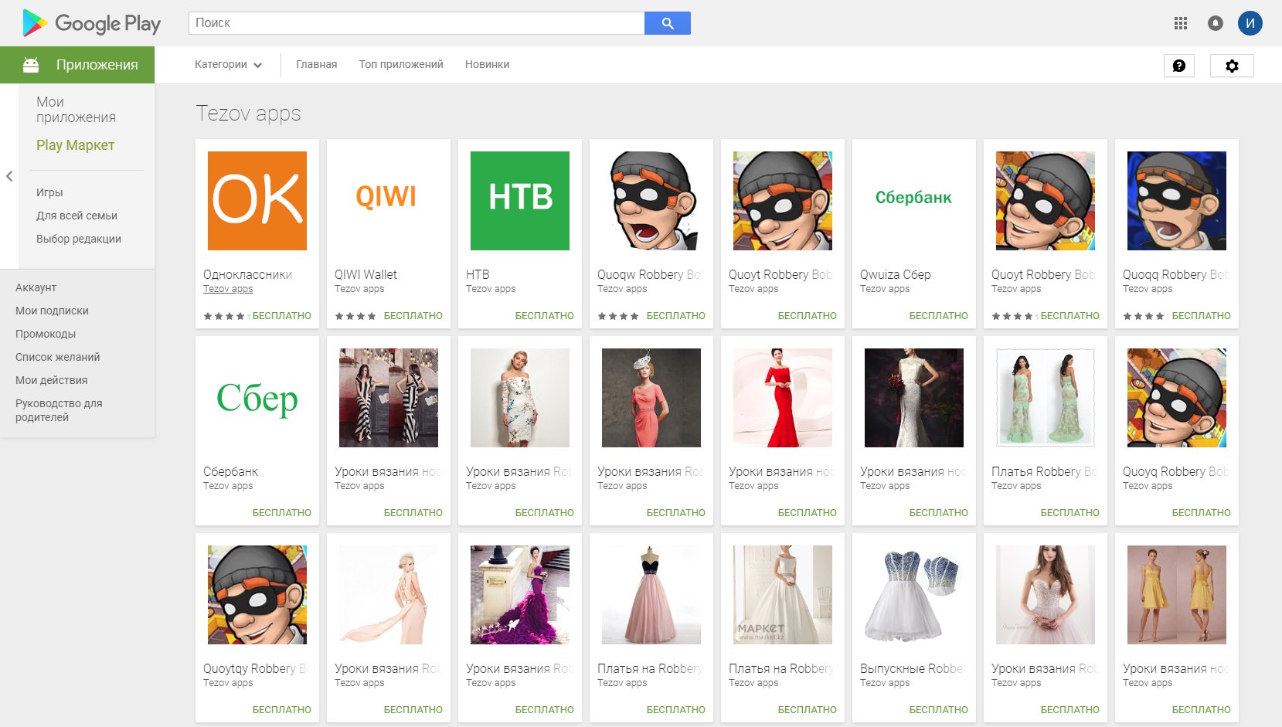Click the Одноклассники app title
The width and height of the screenshot is (1282, 727).
click(x=248, y=274)
